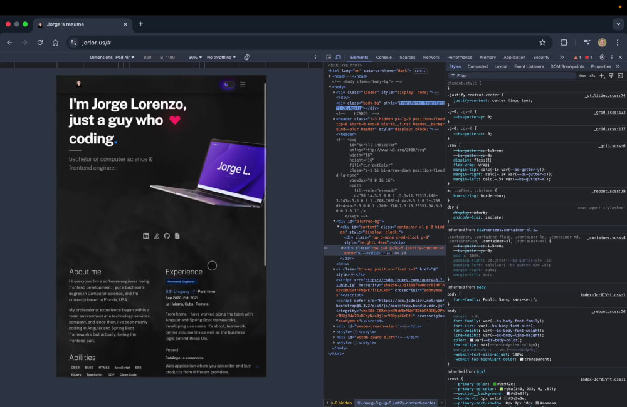The image size is (627, 407).
Task: Expand the div class loader node
Action: click(334, 92)
